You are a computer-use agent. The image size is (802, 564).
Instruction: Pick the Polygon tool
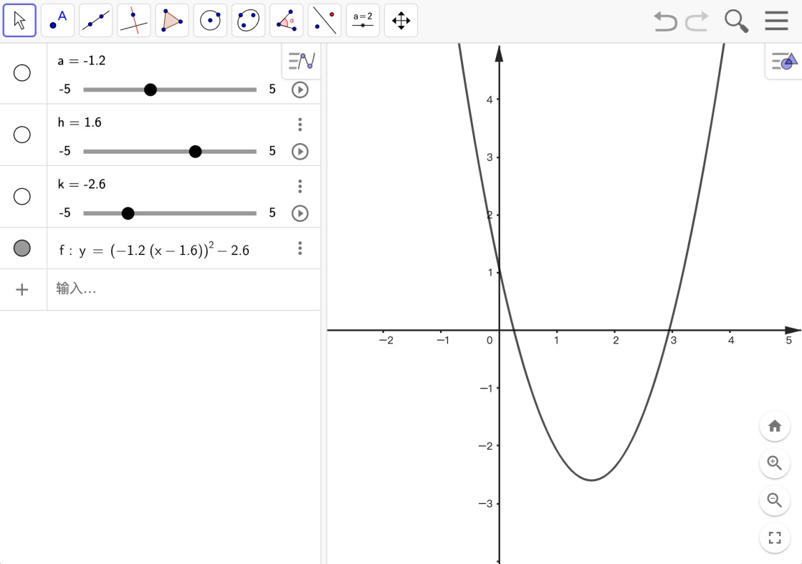(172, 21)
